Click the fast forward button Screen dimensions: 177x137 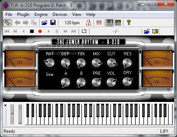point(66,31)
